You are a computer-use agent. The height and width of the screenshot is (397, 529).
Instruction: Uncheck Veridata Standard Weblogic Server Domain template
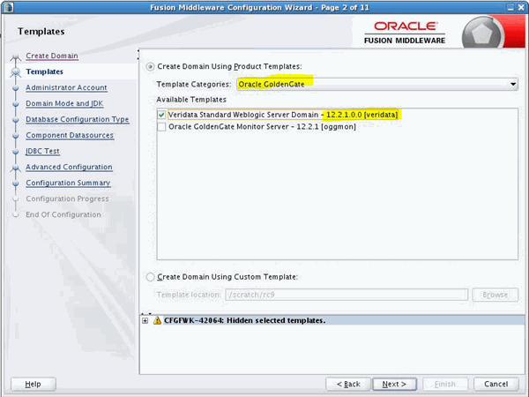coord(161,115)
